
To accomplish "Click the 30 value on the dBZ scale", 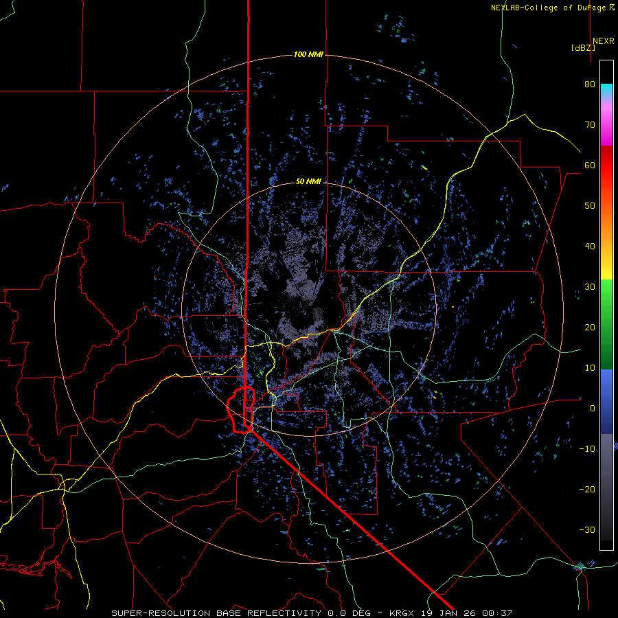I will coord(590,286).
